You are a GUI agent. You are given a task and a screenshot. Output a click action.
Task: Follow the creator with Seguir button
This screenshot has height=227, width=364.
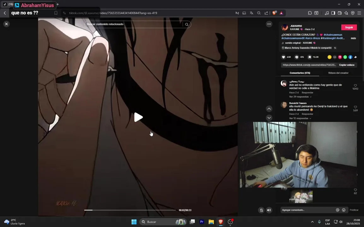click(349, 27)
